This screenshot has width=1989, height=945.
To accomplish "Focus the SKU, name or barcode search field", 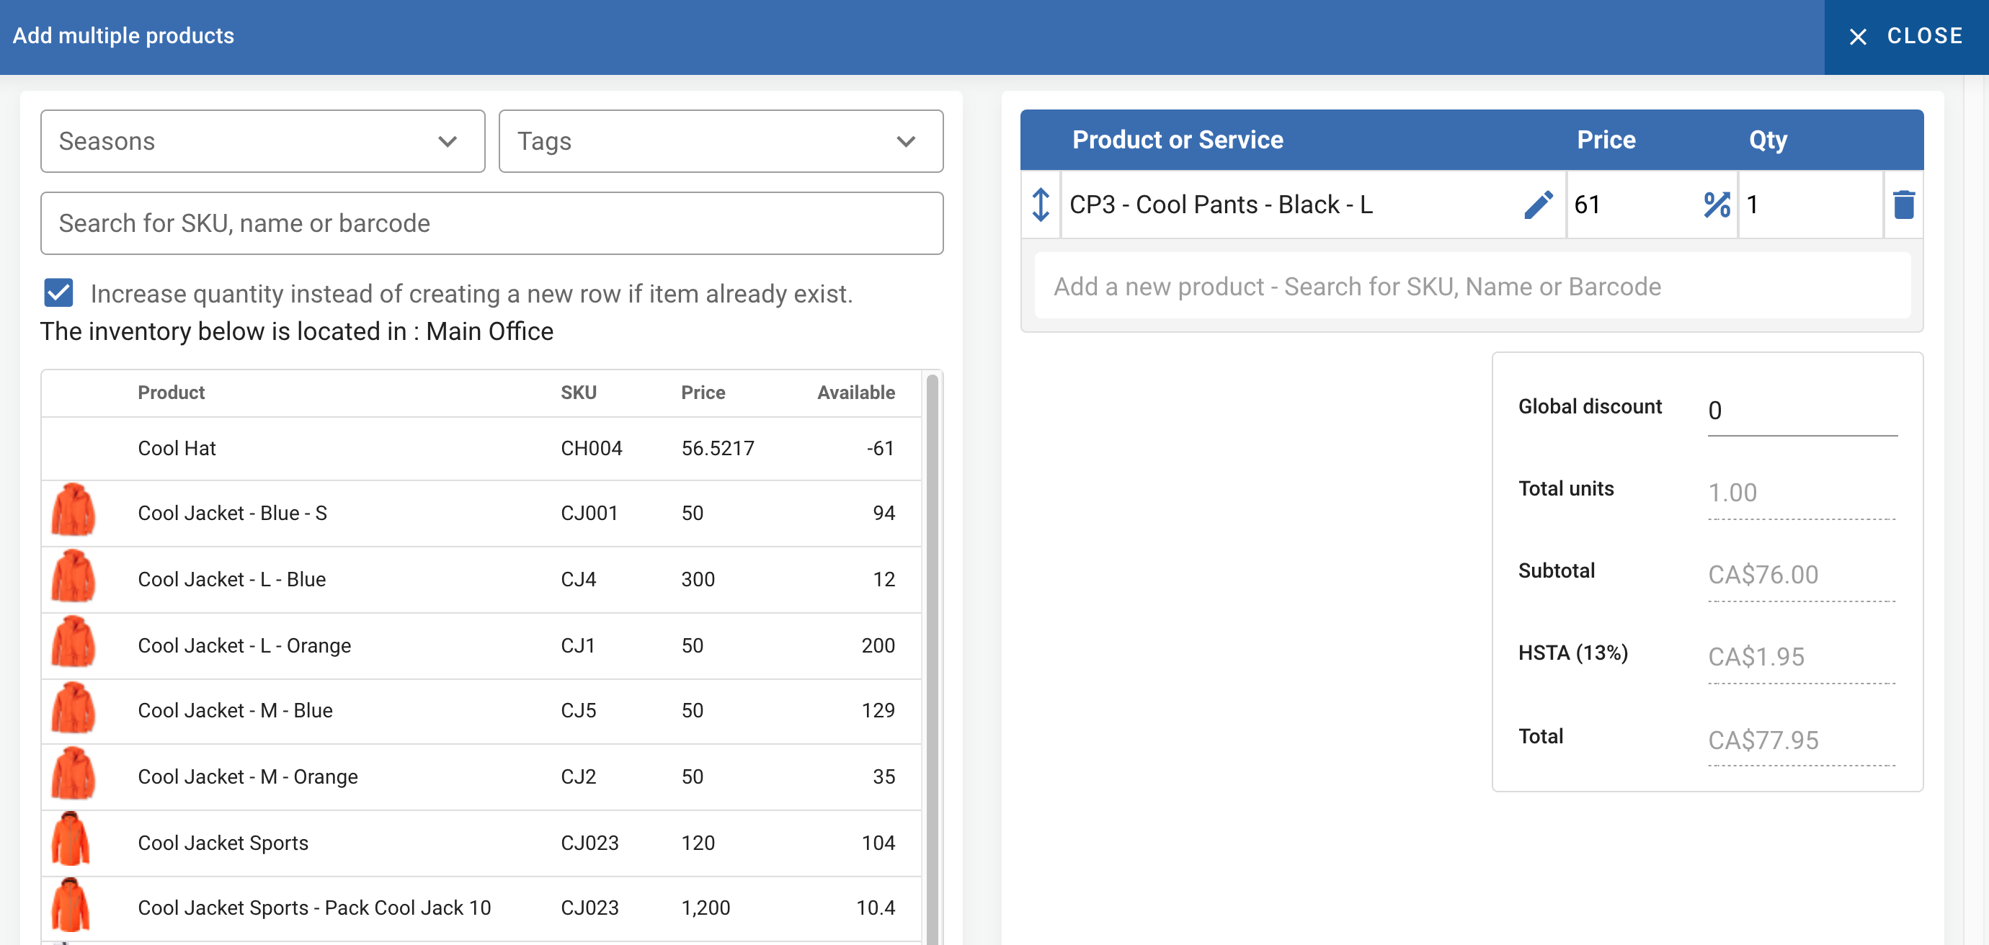I will pyautogui.click(x=491, y=224).
